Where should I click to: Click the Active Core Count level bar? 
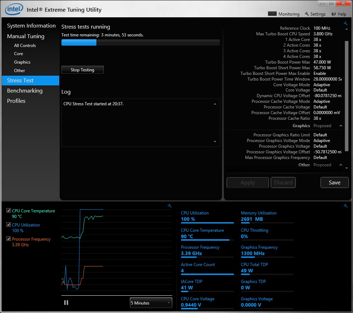pos(207,274)
